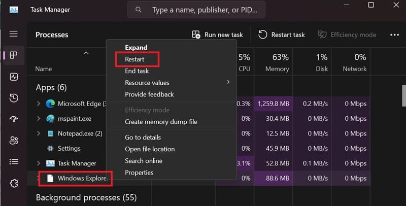
Task: Choose Restart in the context menu
Action: (x=134, y=59)
